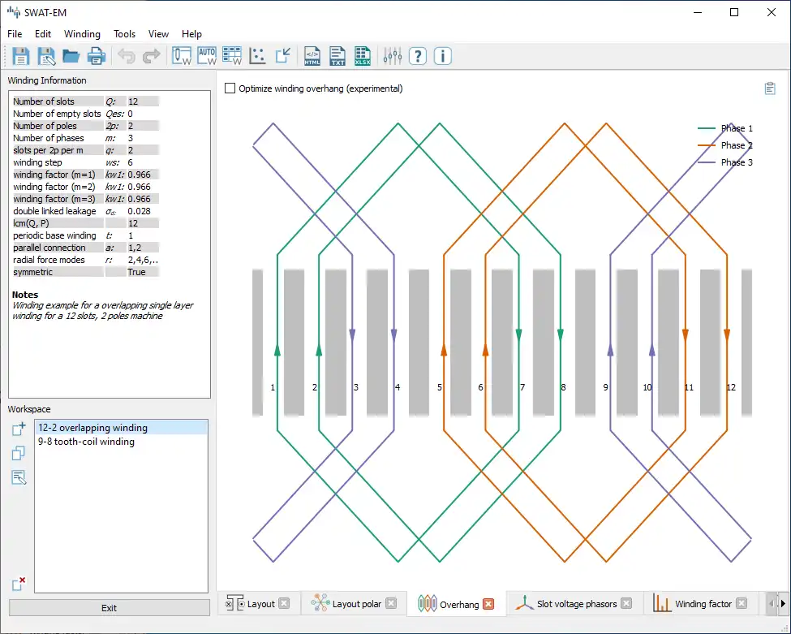Screen dimensions: 791x634
Task: Open settings sliders icon in toolbar
Action: [x=393, y=56]
